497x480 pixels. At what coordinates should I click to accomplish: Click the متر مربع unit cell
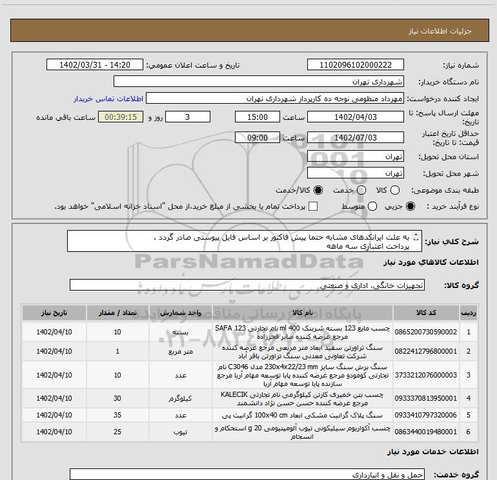pyautogui.click(x=180, y=352)
